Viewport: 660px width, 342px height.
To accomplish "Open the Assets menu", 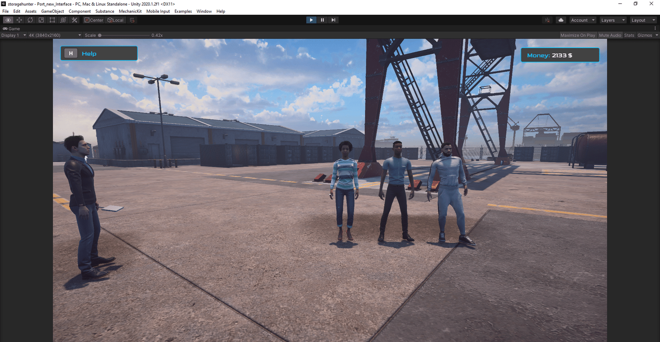I will tap(31, 11).
